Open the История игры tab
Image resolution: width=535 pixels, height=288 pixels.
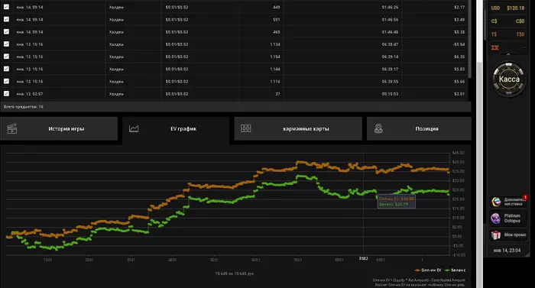59,128
